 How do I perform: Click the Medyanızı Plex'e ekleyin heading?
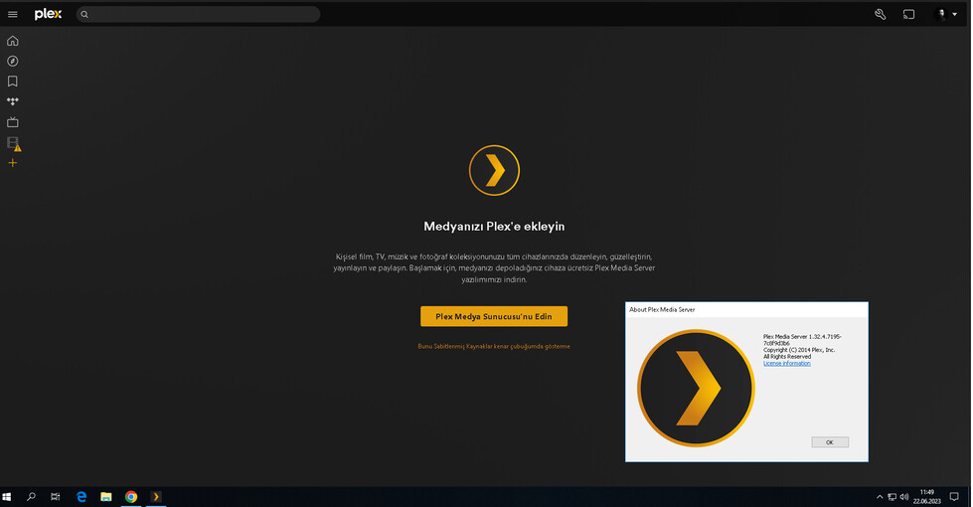point(494,227)
